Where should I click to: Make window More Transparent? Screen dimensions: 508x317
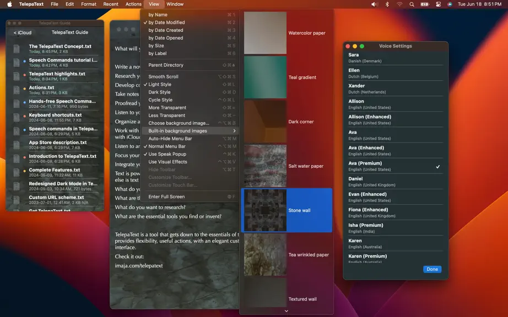tap(190, 108)
